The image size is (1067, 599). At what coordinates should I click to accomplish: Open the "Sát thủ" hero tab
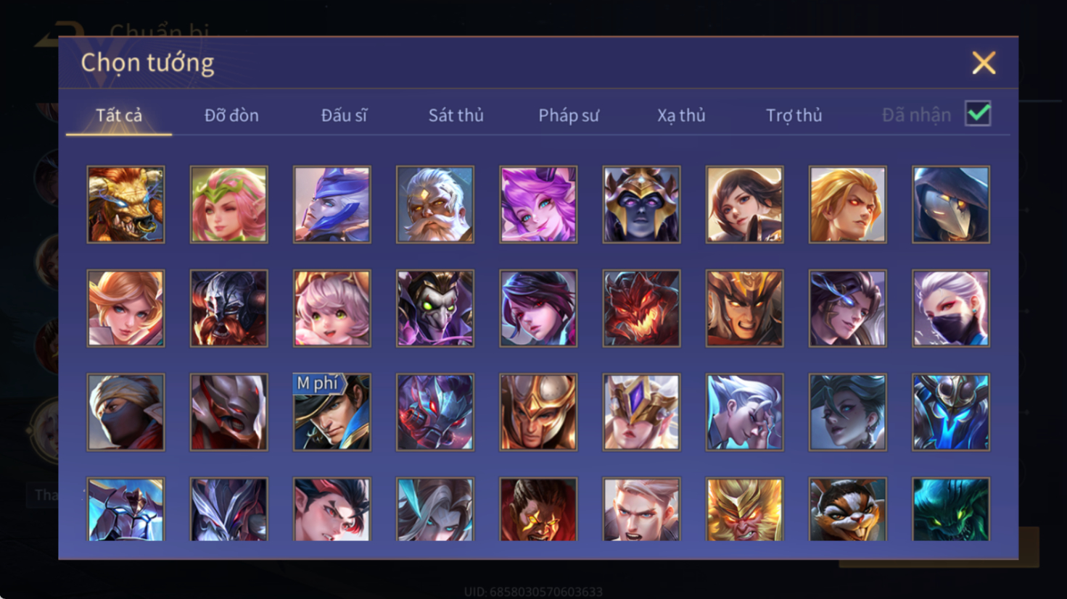tap(456, 115)
